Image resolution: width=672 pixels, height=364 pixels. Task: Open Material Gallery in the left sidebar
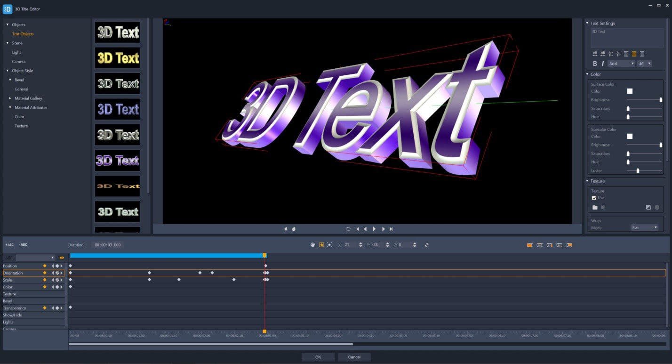point(29,98)
